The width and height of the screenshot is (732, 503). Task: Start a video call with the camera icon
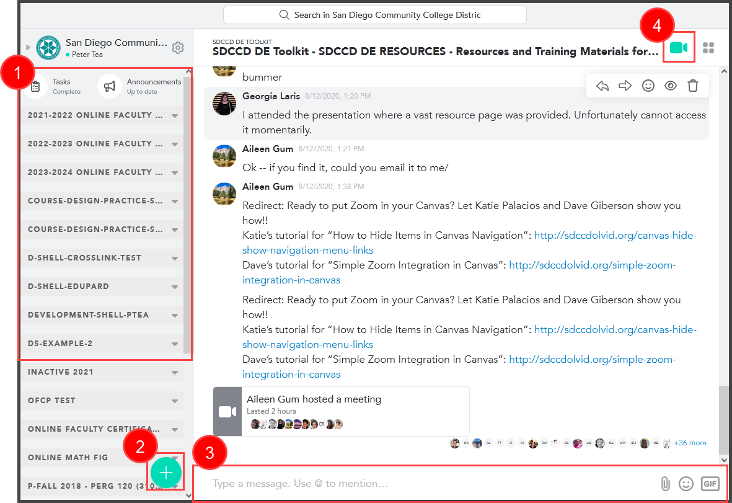[679, 47]
